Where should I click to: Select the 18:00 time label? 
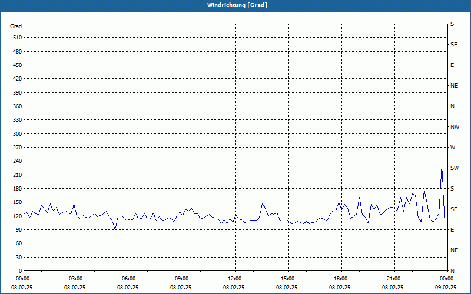(x=341, y=279)
